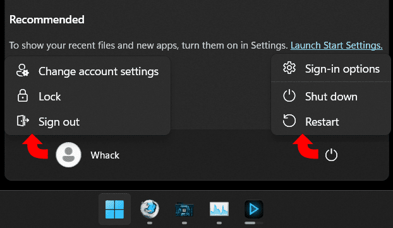393x228 pixels.
Task: Click the Whack username label
Action: (105, 155)
